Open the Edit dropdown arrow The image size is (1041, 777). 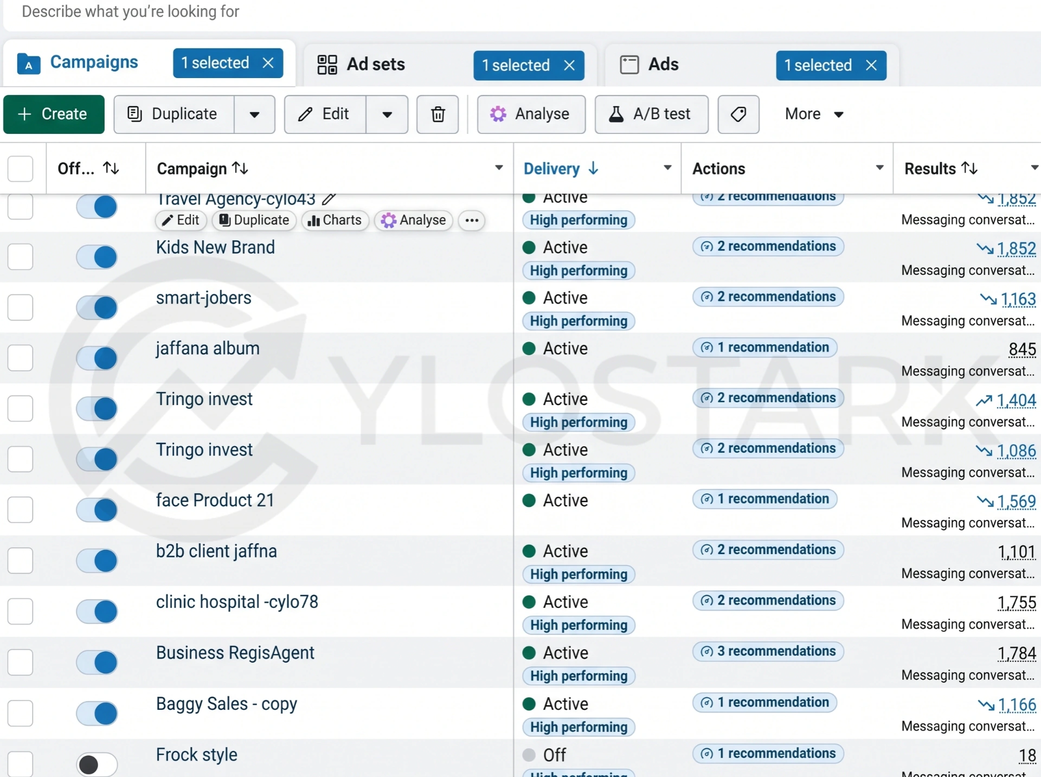pyautogui.click(x=387, y=114)
